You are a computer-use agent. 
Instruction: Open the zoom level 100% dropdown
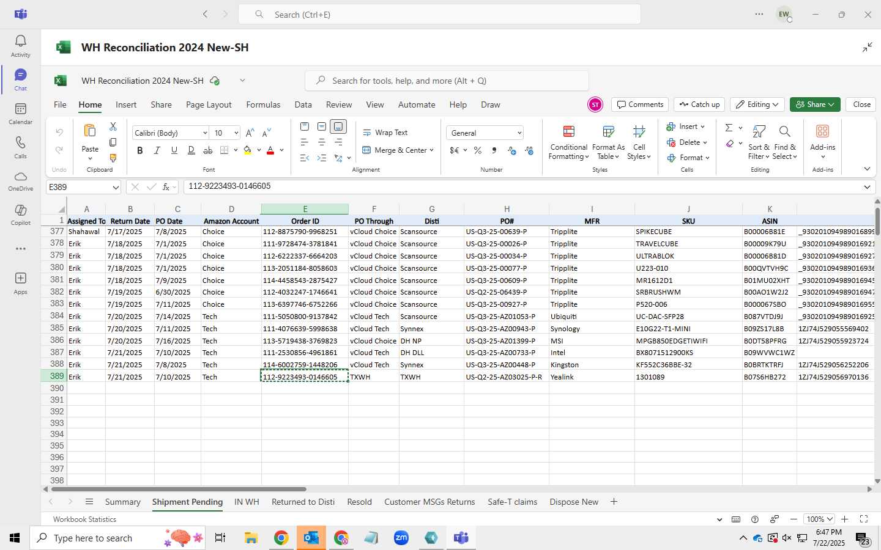(x=820, y=519)
